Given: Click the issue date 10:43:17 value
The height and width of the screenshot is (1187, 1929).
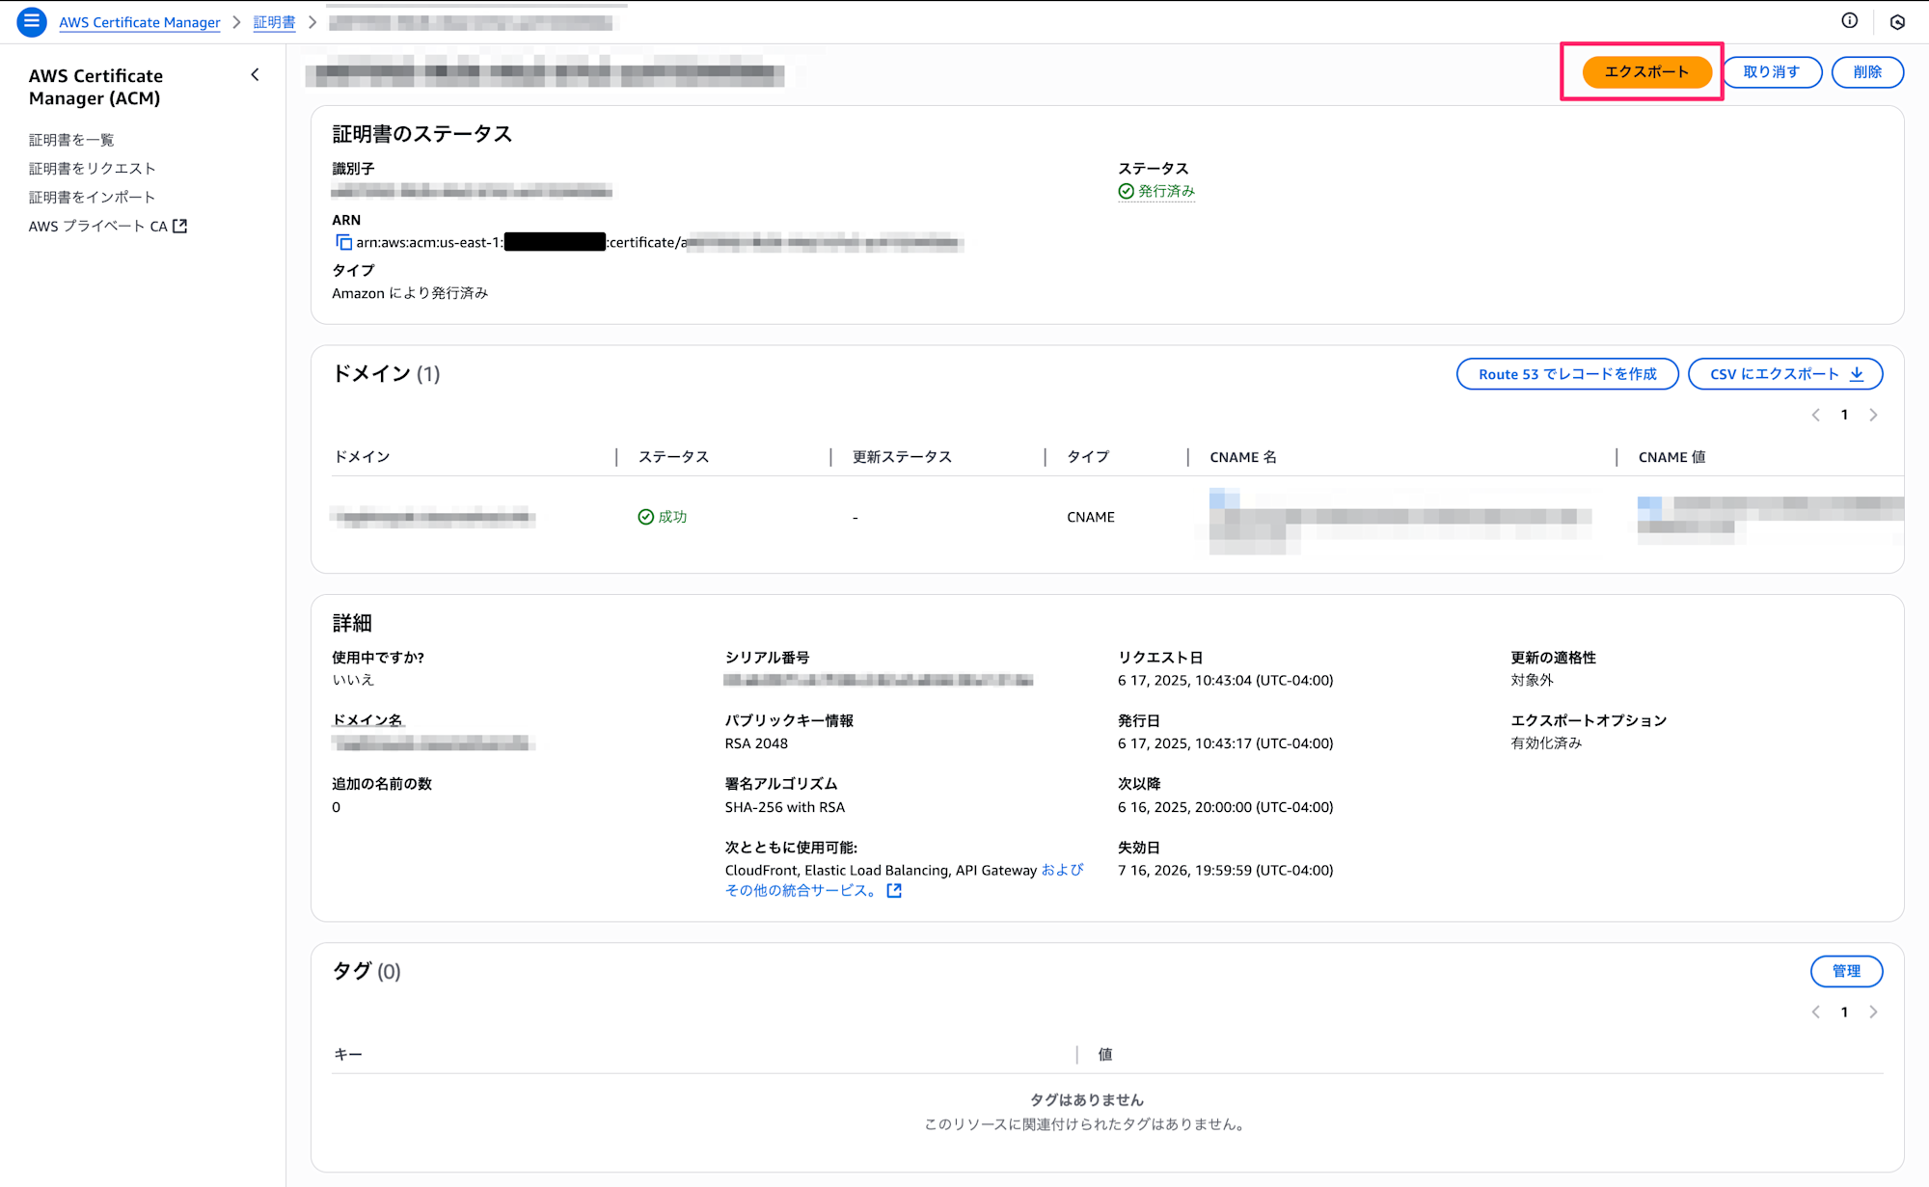Looking at the screenshot, I should pyautogui.click(x=1226, y=743).
